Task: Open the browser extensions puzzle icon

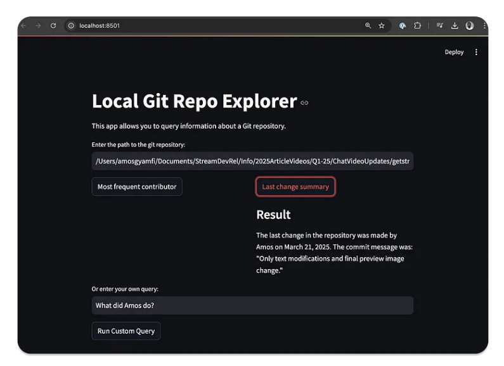Action: (417, 26)
